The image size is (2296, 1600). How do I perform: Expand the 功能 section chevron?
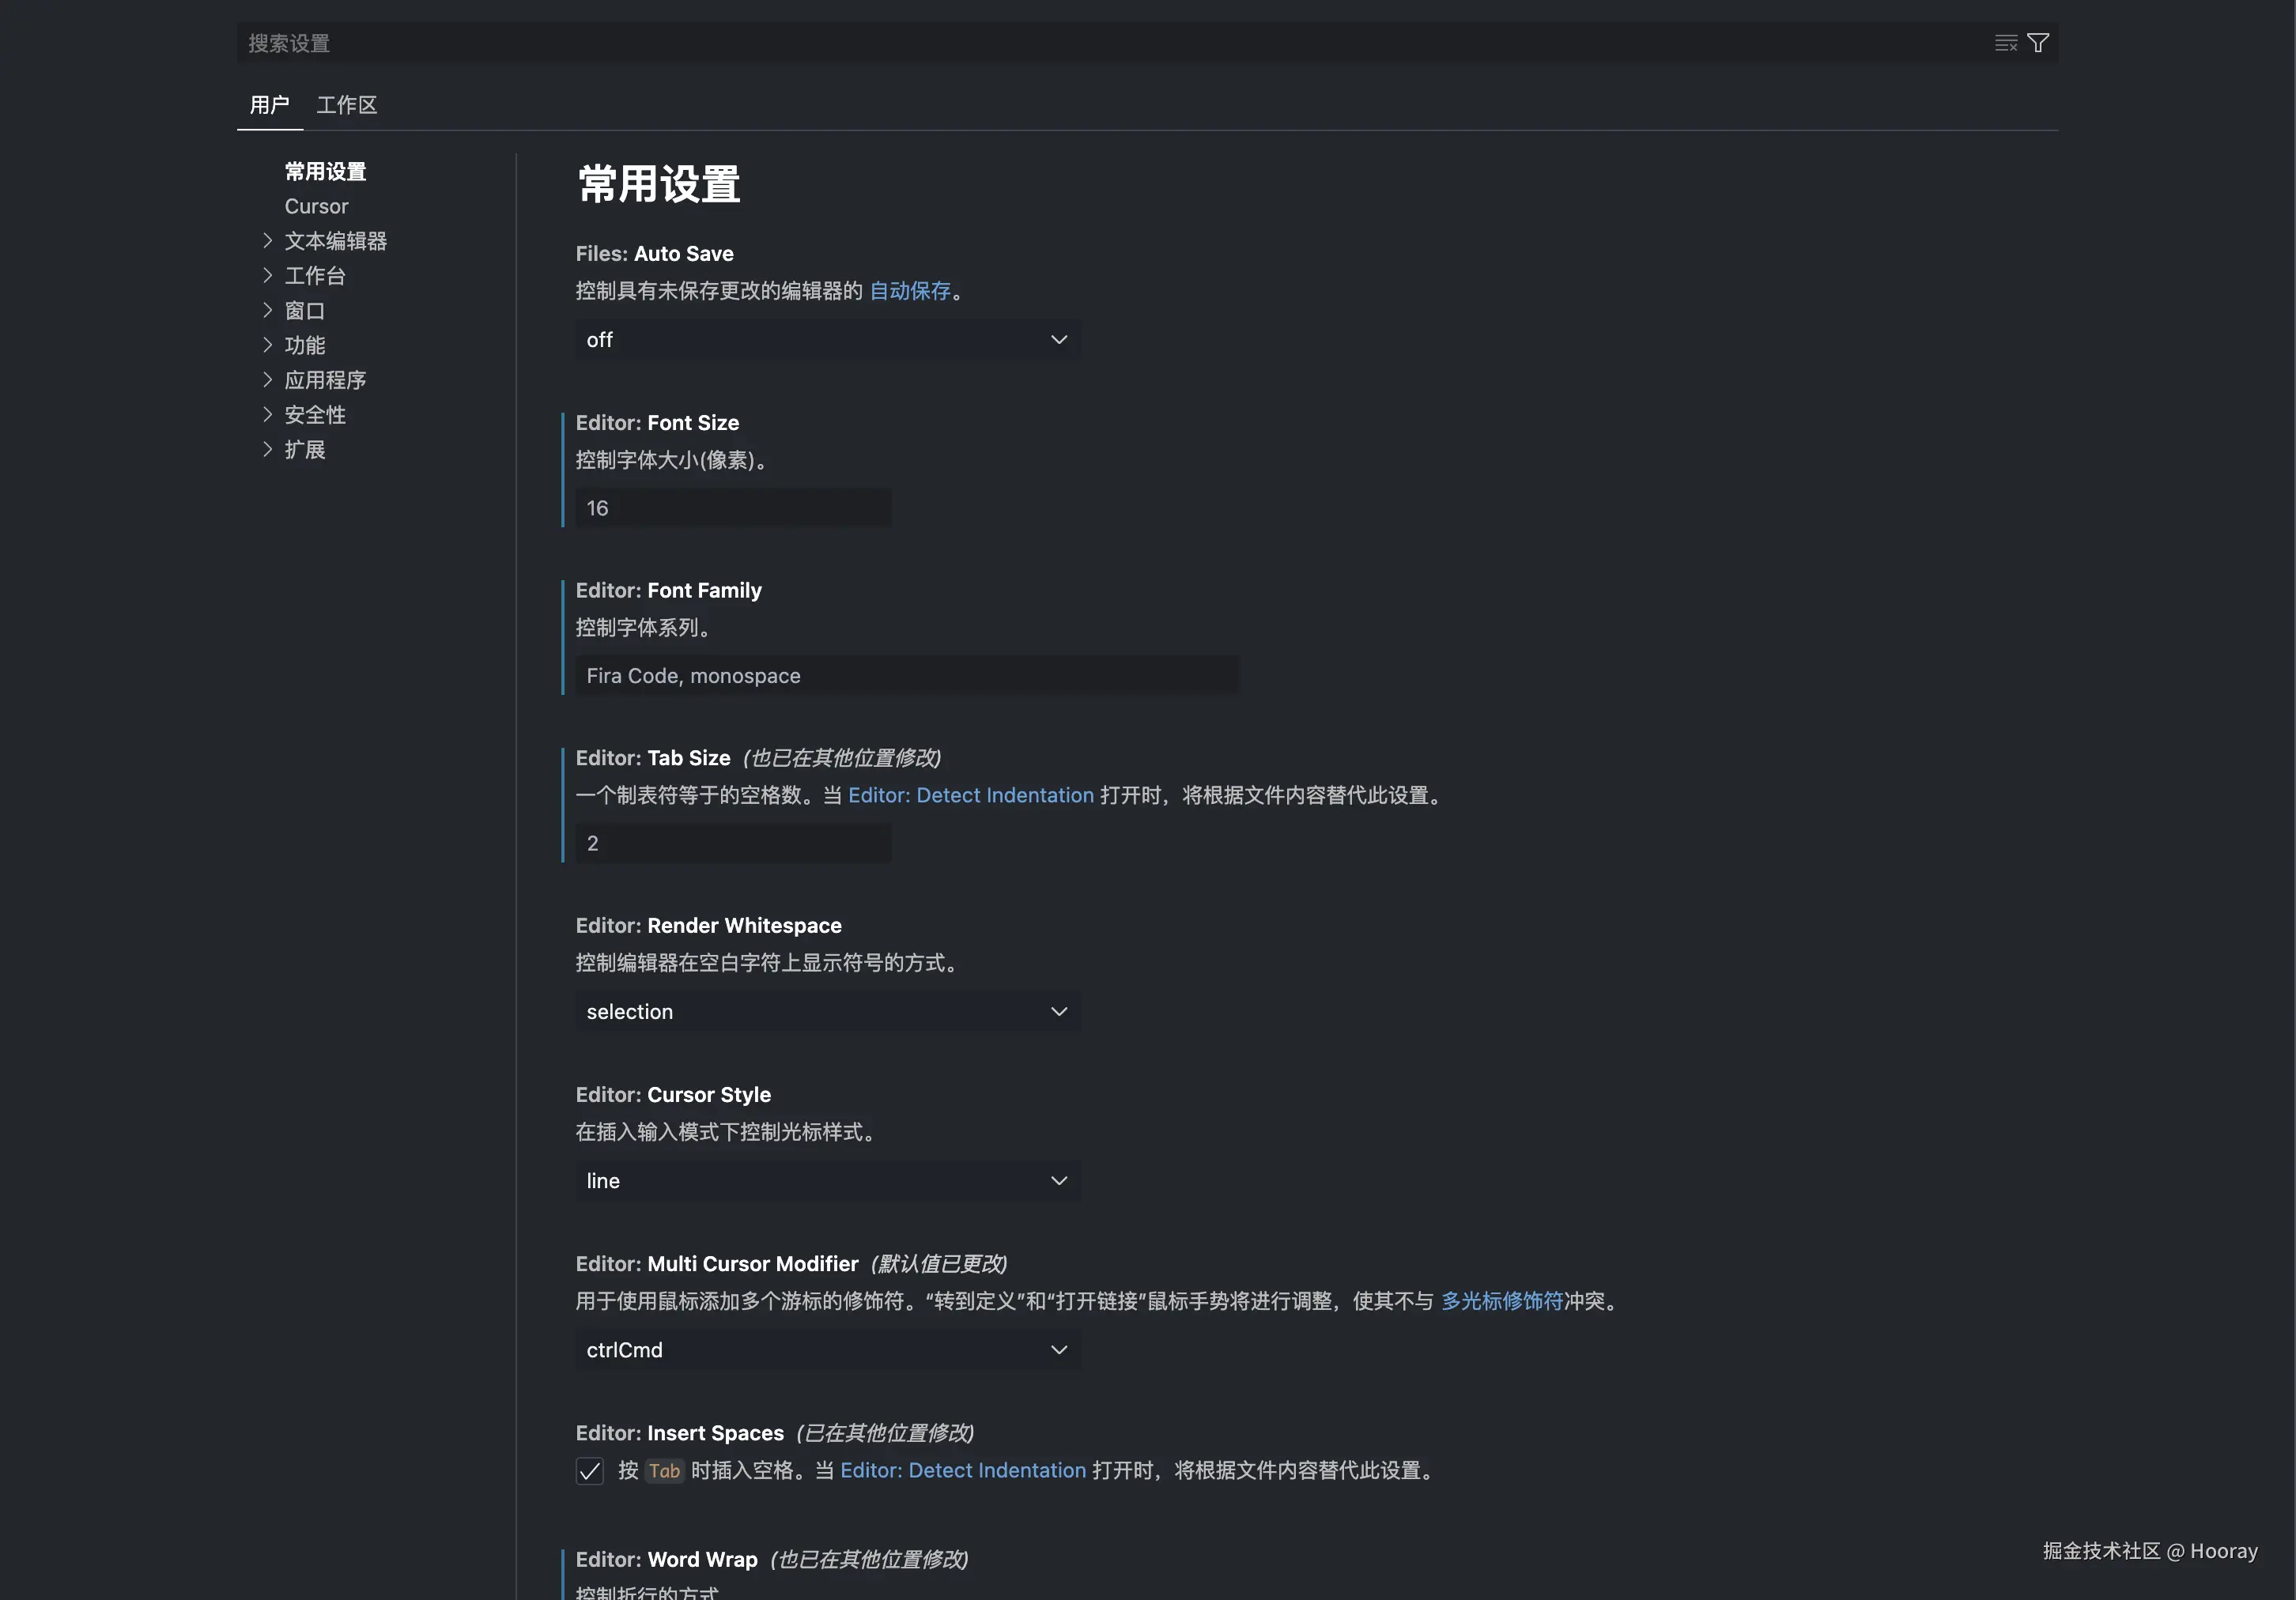click(268, 345)
